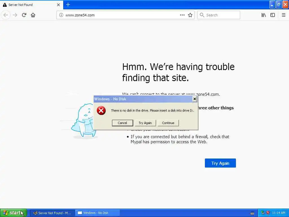Image resolution: width=289 pixels, height=217 pixels.
Task: Open the Windows Start menu
Action: coord(13,213)
